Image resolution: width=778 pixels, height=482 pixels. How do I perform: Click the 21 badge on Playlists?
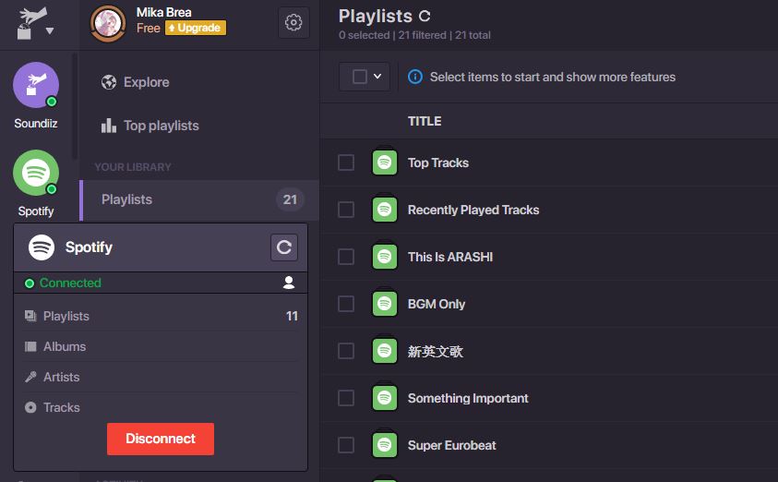[290, 199]
